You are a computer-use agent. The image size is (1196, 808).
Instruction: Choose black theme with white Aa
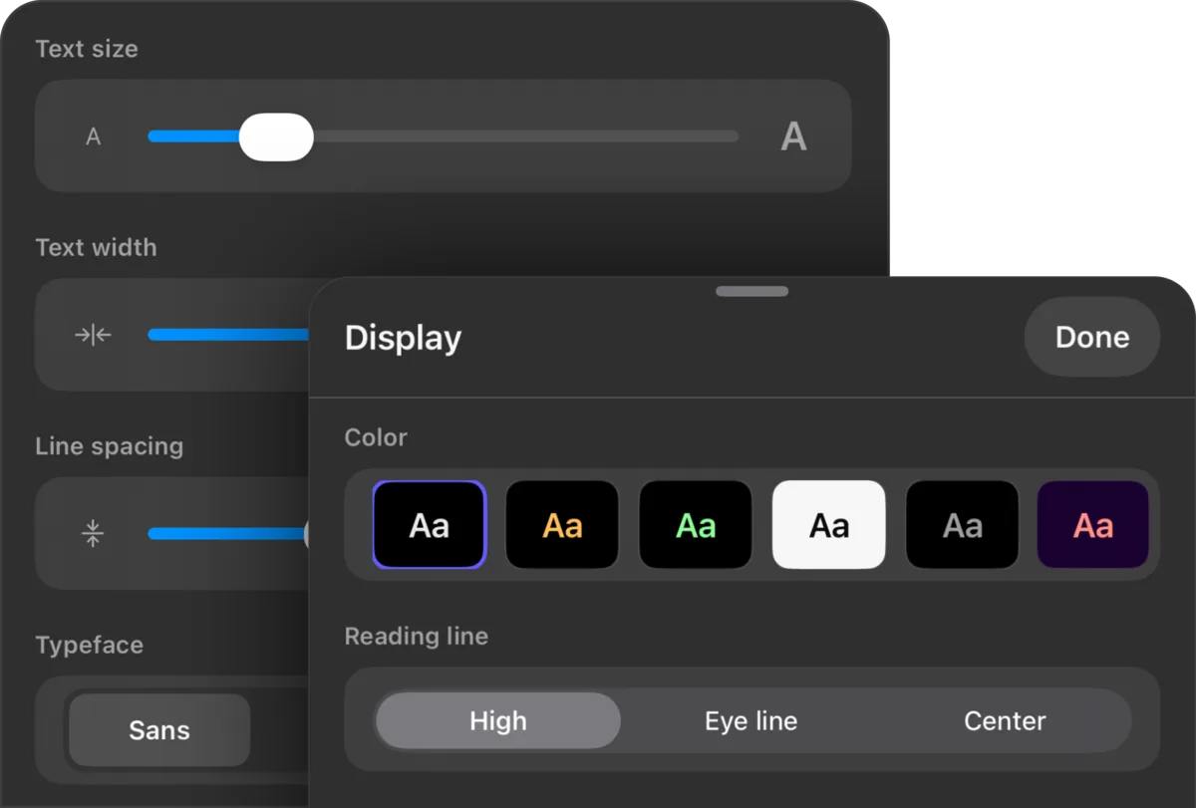pyautogui.click(x=430, y=525)
